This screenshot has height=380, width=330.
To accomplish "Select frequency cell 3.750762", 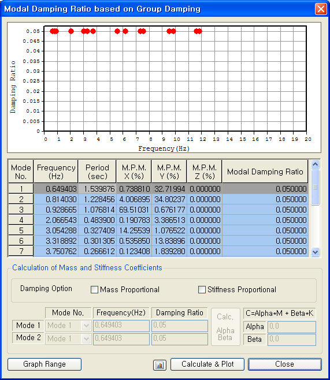I will tap(56, 251).
